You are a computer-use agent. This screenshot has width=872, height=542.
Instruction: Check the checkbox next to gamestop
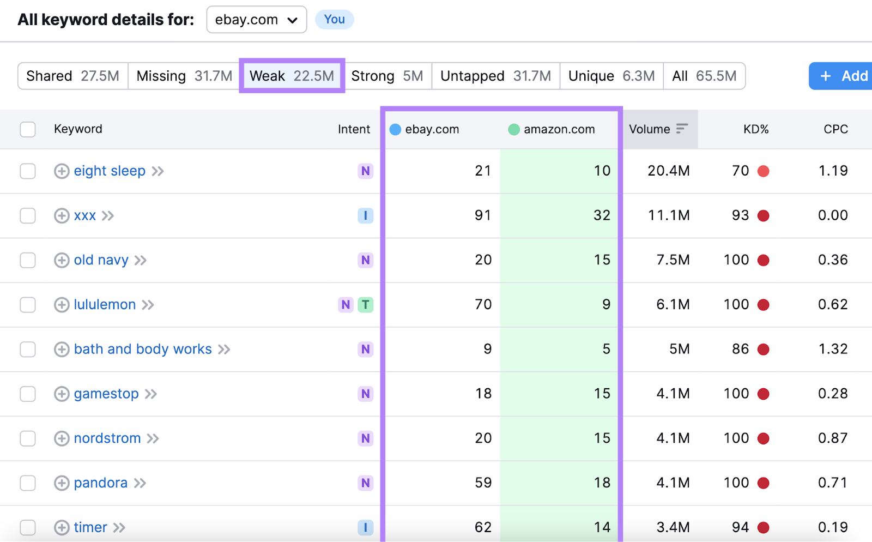(x=27, y=394)
